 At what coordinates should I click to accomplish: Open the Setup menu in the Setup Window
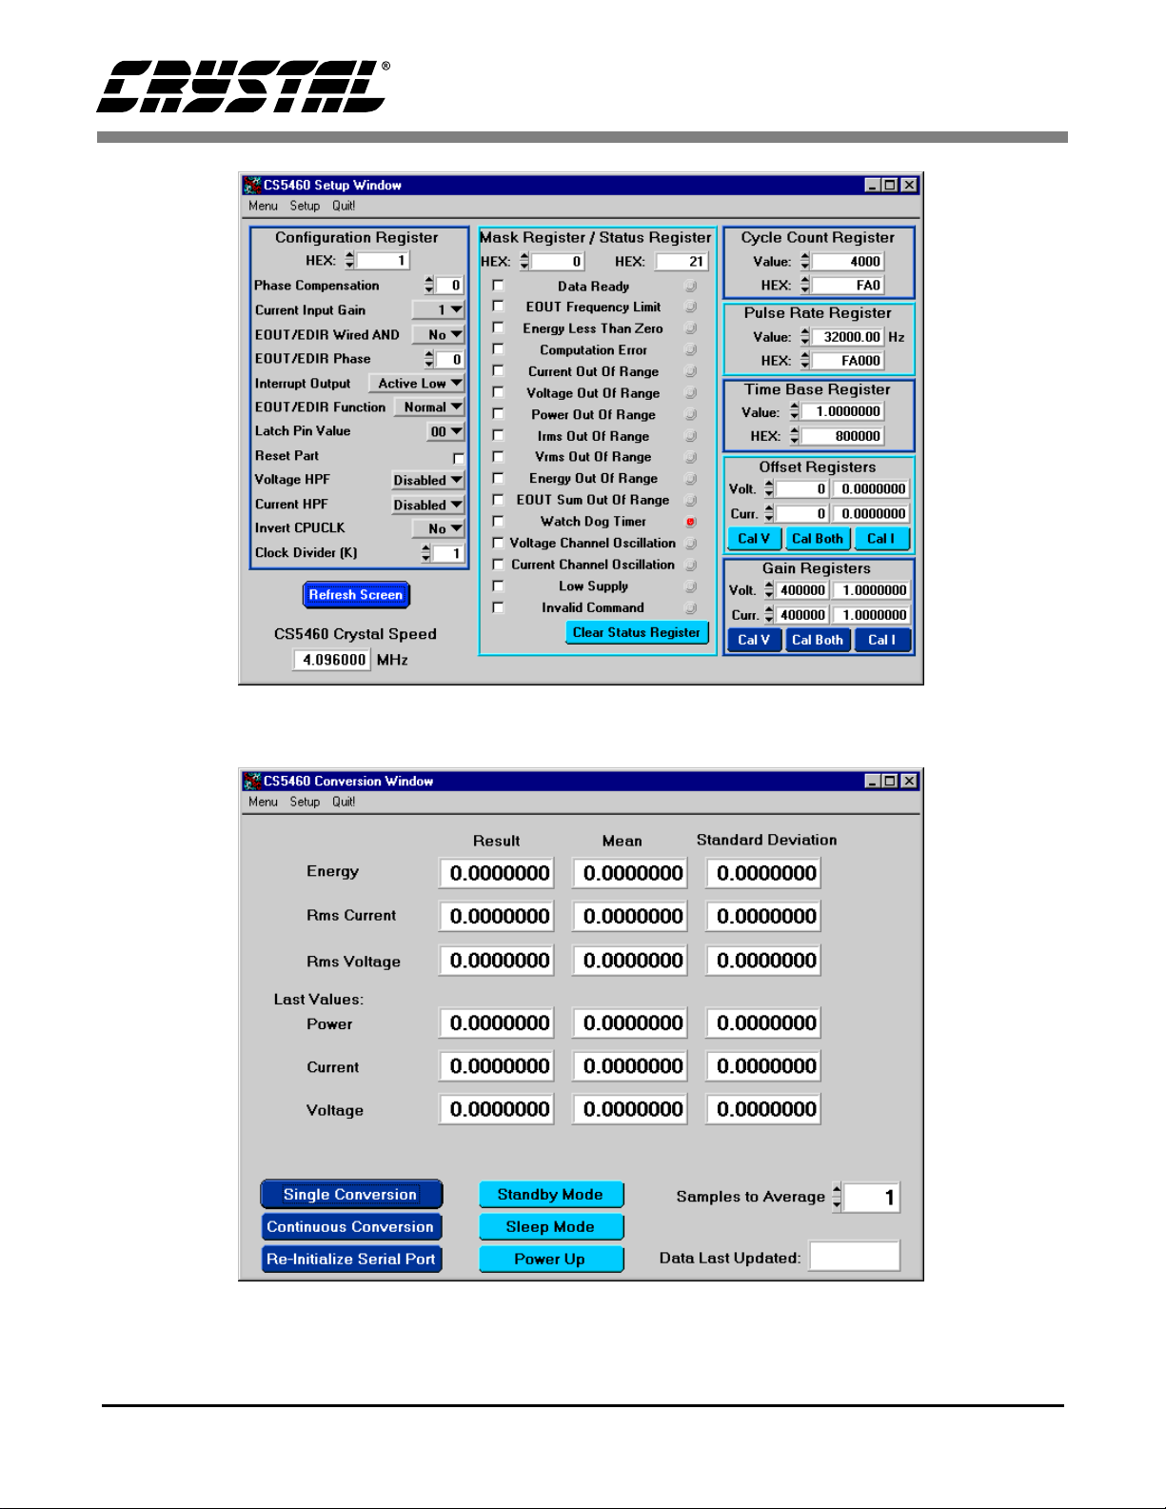click(305, 206)
